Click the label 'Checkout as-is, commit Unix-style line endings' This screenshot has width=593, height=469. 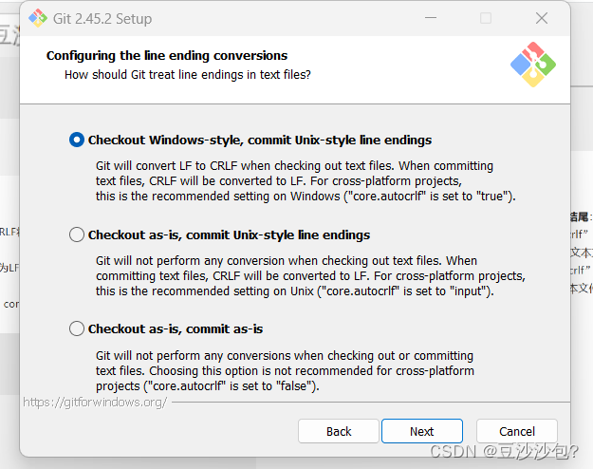[x=230, y=235]
